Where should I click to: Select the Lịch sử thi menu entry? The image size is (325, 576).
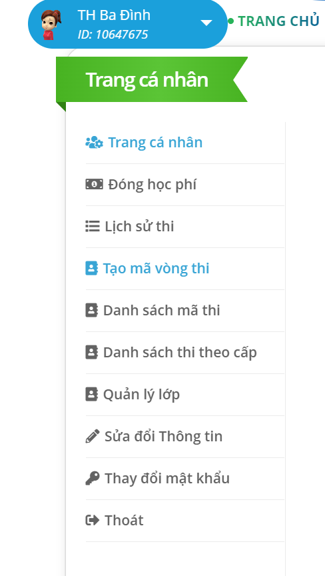(x=139, y=226)
